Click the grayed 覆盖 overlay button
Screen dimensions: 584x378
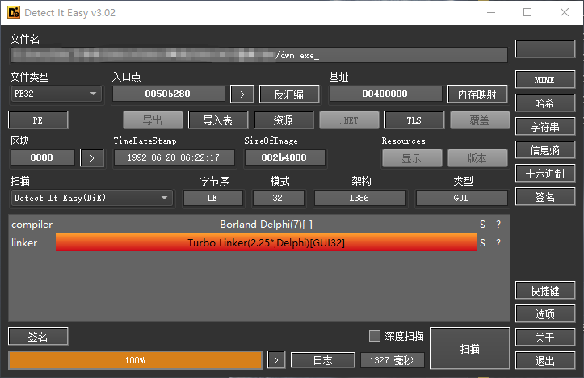(x=480, y=120)
